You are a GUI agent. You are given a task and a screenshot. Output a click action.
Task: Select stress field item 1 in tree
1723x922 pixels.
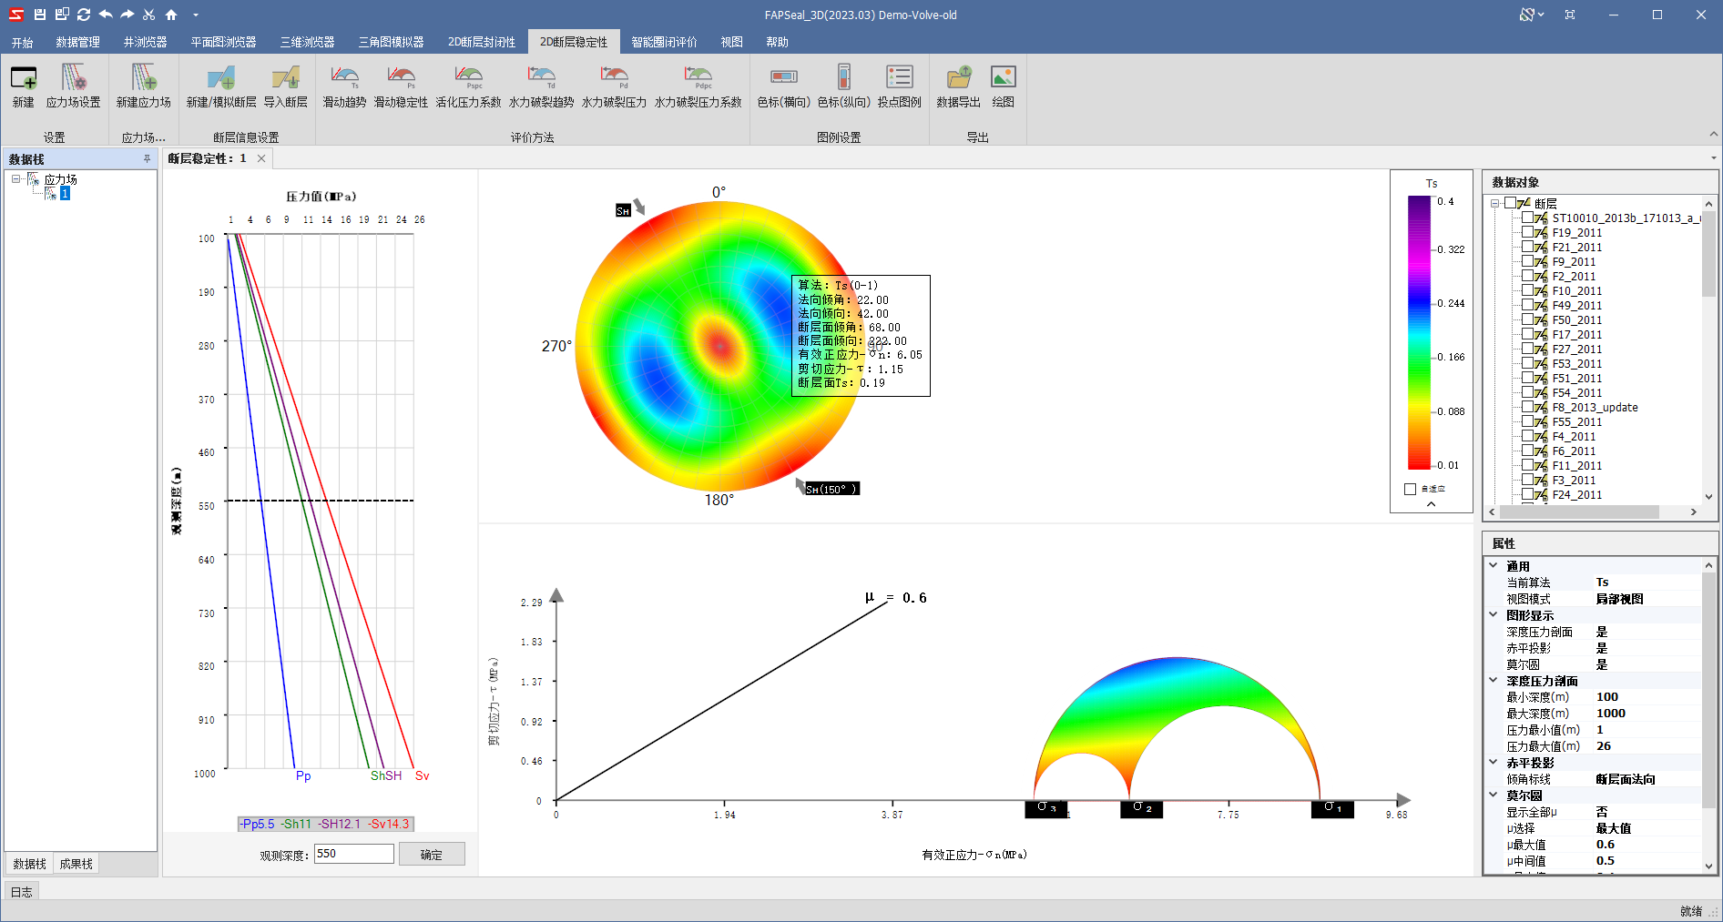point(65,194)
